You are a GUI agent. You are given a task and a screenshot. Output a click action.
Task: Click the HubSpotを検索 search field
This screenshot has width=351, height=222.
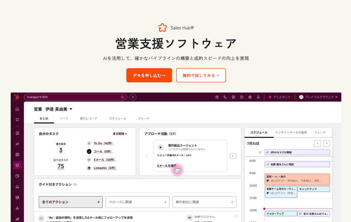[74, 97]
